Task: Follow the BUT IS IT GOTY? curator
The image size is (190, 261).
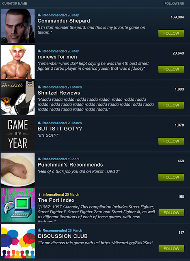Action: pos(171,141)
